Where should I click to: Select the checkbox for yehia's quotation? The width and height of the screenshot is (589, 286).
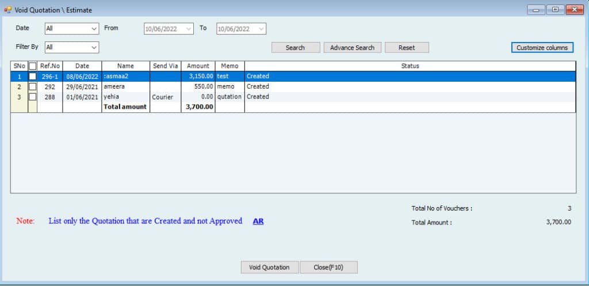(33, 97)
